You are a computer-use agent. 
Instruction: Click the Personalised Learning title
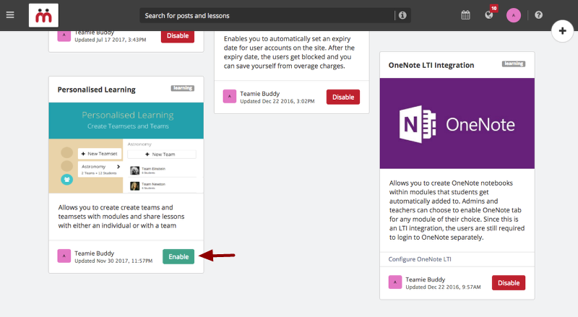(x=97, y=90)
